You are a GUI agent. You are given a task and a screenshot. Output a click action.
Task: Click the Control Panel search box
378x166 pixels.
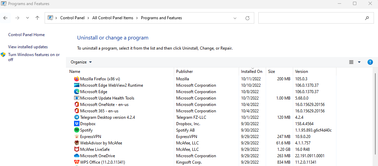tap(311, 18)
